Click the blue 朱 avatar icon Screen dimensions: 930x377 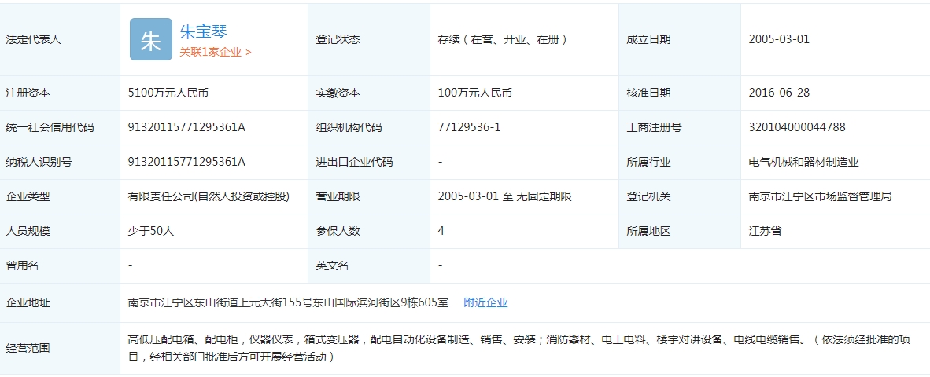point(150,40)
